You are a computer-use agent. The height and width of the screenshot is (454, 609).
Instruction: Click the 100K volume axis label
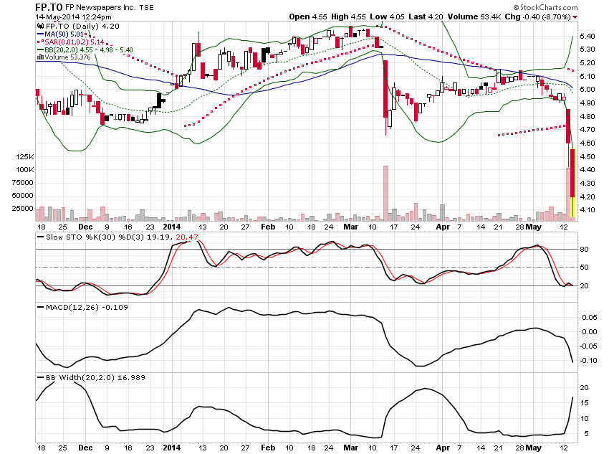pyautogui.click(x=25, y=169)
